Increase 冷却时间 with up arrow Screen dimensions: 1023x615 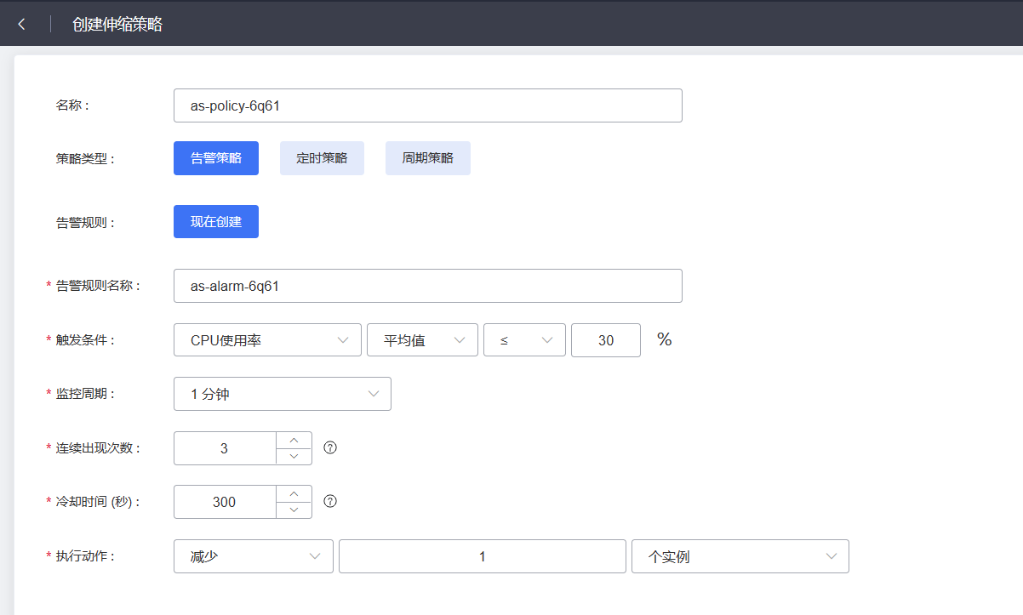294,493
